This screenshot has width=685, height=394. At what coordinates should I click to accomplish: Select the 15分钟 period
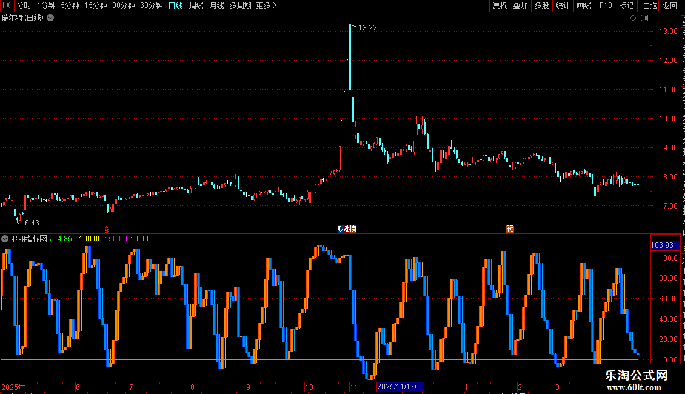point(96,5)
